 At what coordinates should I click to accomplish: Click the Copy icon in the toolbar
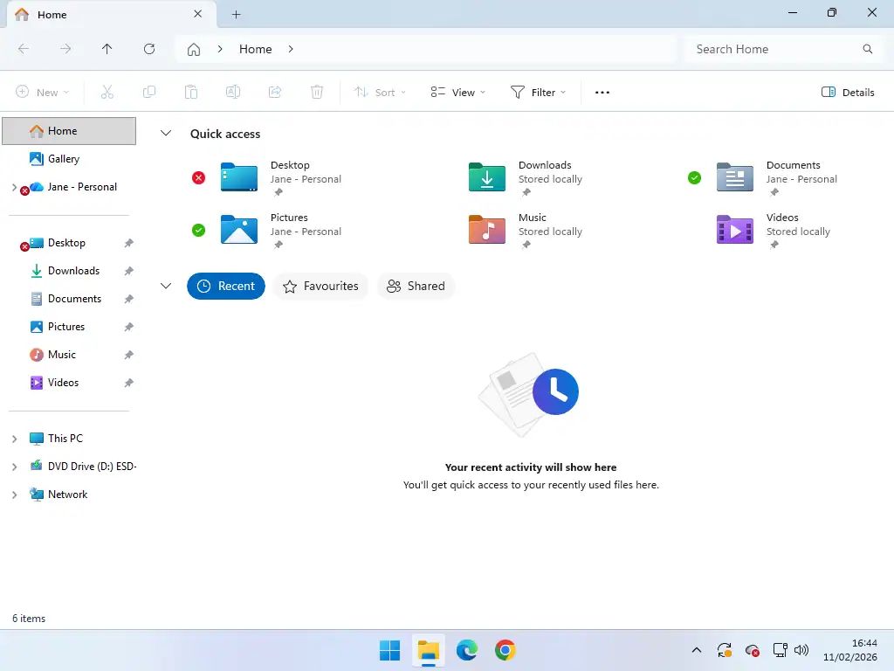tap(149, 92)
